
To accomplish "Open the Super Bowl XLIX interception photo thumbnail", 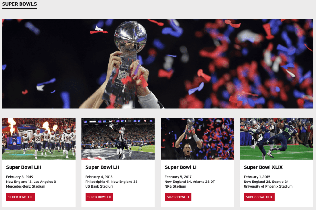I will [x=276, y=139].
